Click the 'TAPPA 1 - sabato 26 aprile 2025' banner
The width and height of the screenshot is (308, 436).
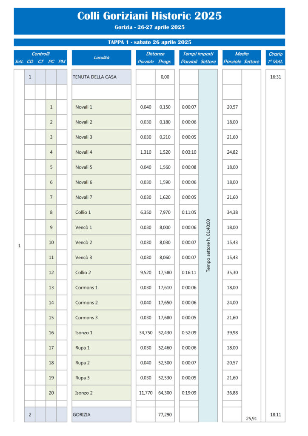tap(149, 42)
